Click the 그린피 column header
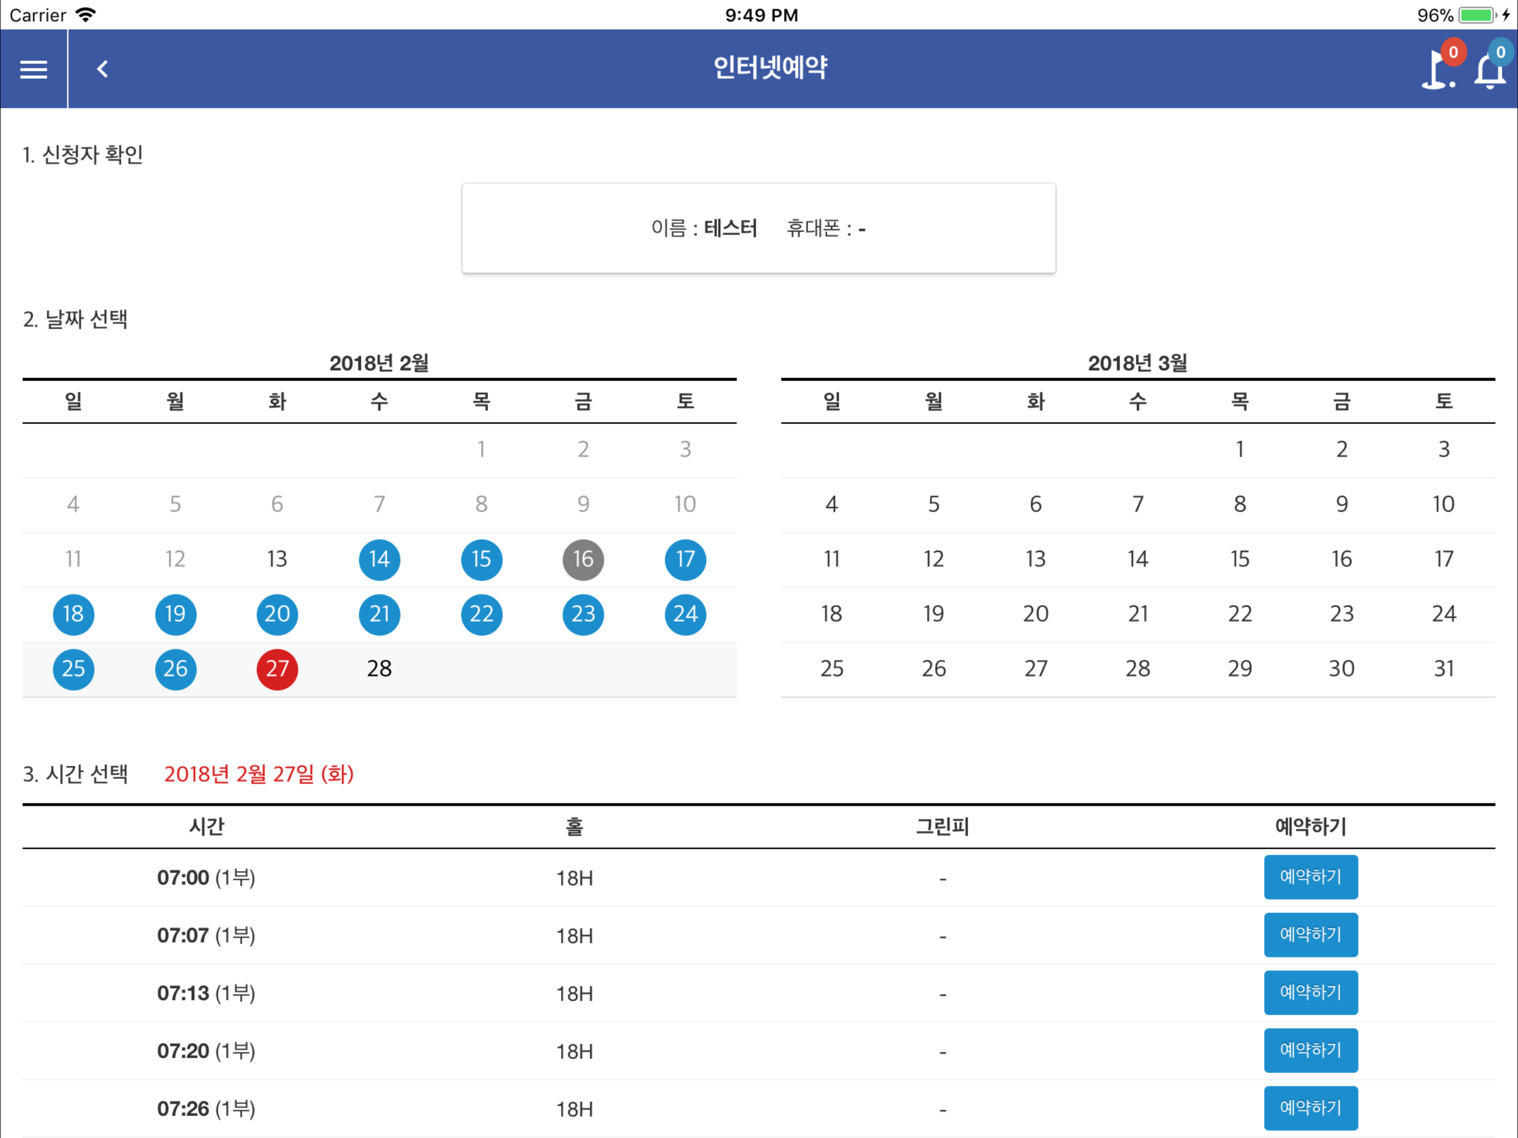This screenshot has width=1518, height=1138. click(942, 826)
